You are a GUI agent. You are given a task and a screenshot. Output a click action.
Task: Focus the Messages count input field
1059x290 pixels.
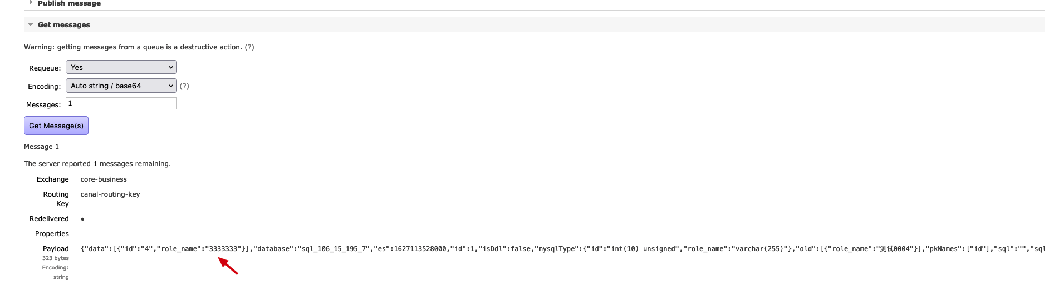click(x=121, y=103)
